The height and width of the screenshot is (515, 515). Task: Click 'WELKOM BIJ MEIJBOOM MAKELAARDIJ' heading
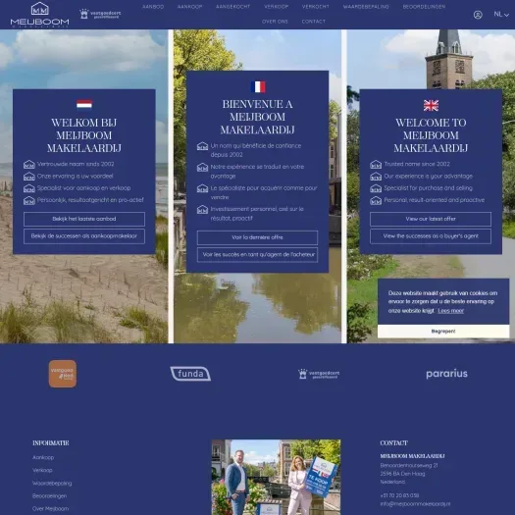pos(84,135)
